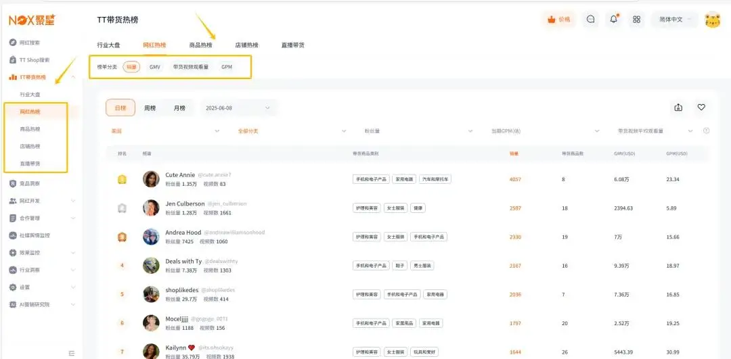
Task: Select GMV ranking category
Action: pos(155,67)
